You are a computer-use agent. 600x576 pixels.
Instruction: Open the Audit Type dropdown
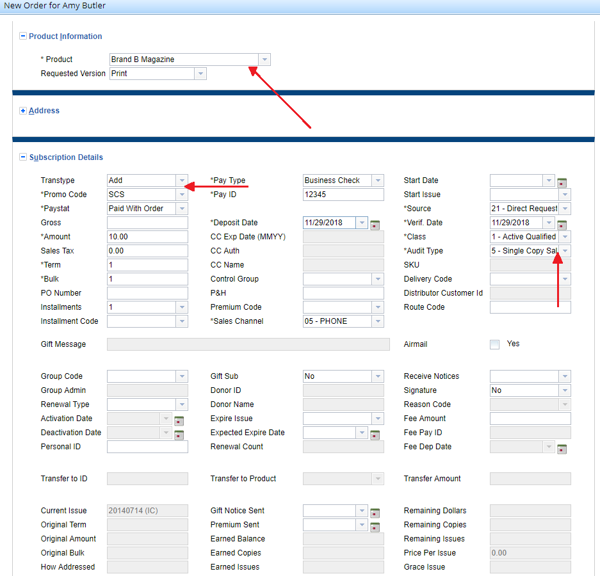[x=565, y=251]
